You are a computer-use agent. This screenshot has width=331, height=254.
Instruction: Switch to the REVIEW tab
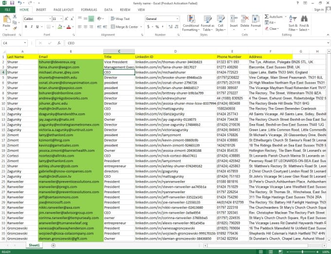(x=125, y=10)
